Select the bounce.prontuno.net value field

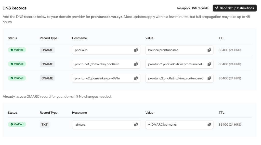[179, 50]
